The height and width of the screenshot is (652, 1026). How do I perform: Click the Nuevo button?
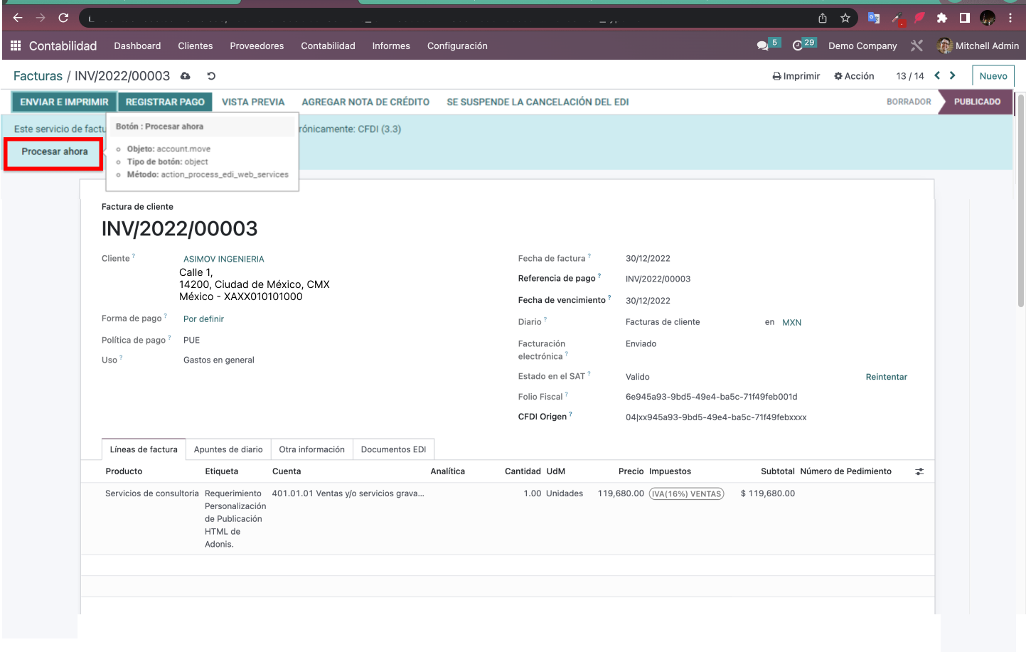click(993, 76)
